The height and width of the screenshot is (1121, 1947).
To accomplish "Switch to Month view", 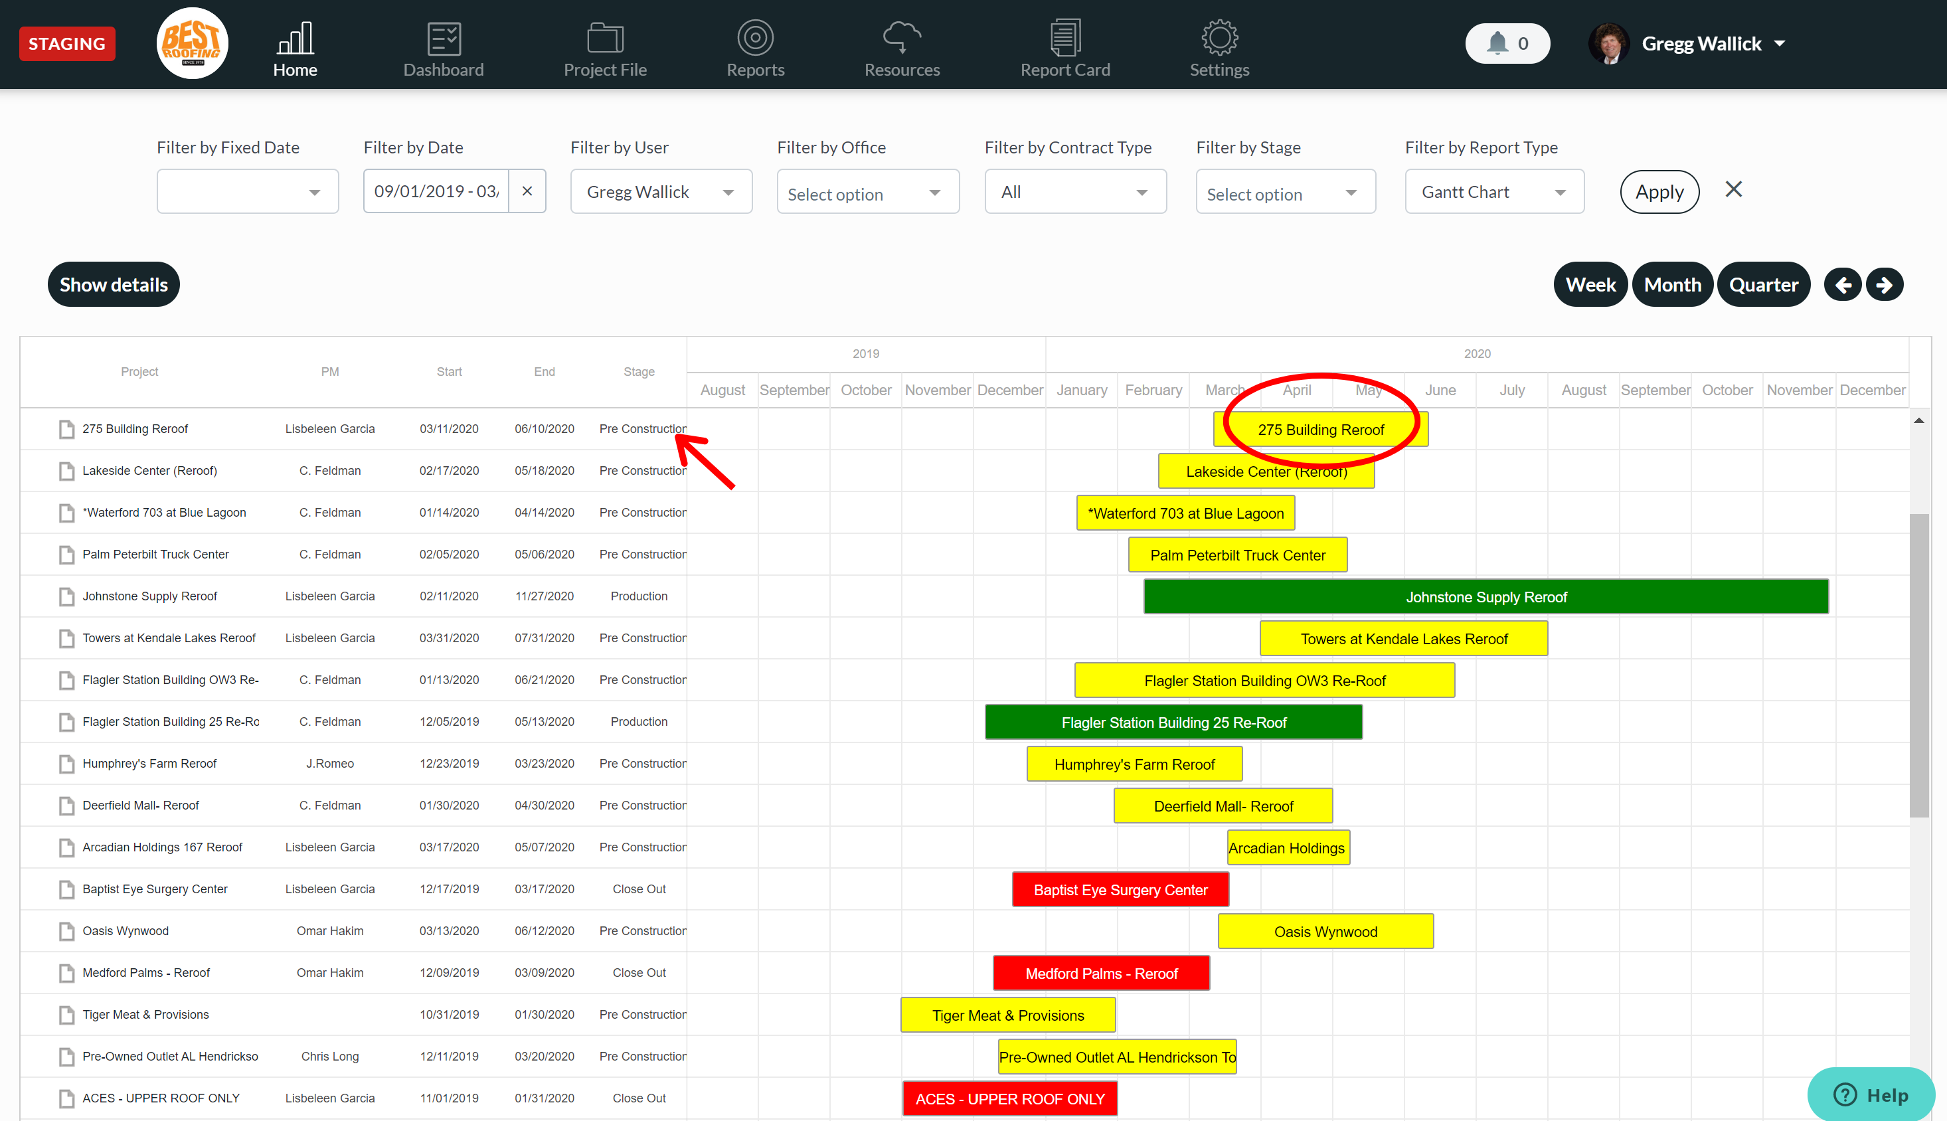I will (x=1673, y=284).
